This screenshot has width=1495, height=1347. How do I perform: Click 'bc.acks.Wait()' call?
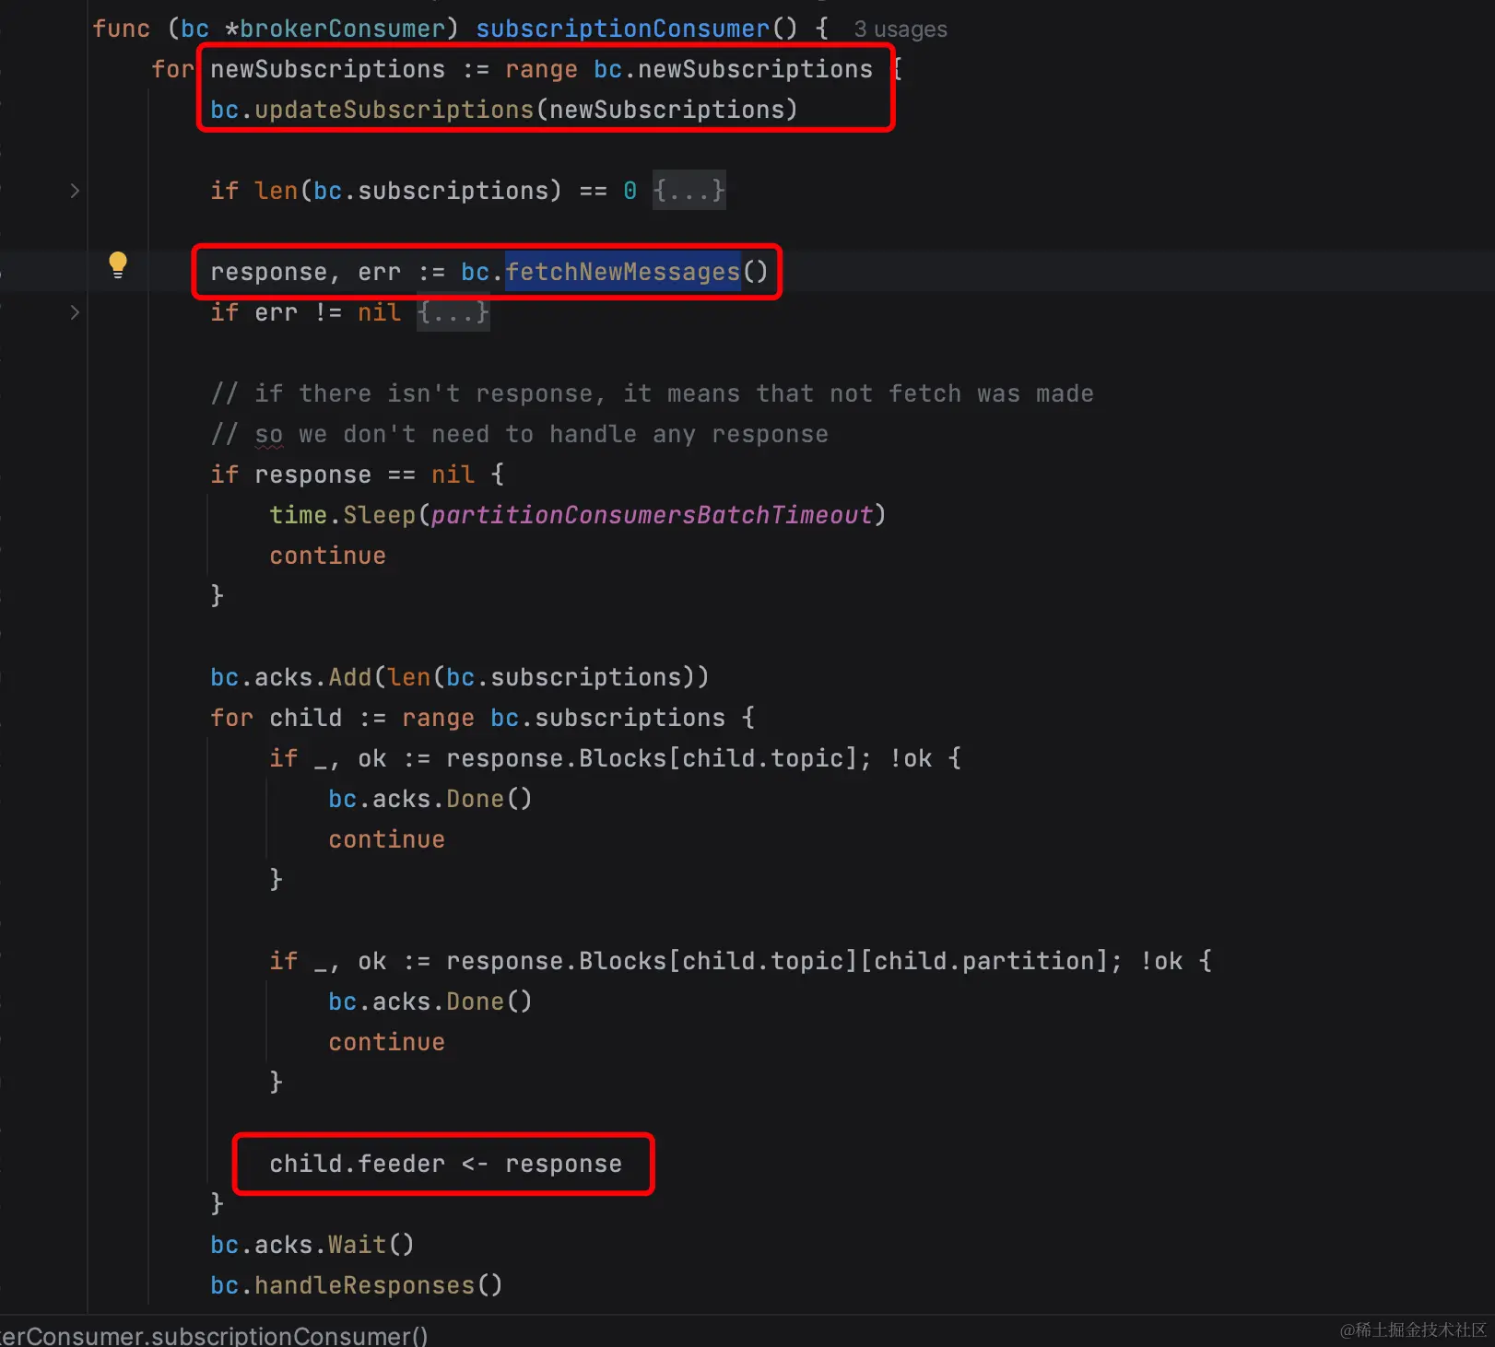[312, 1245]
